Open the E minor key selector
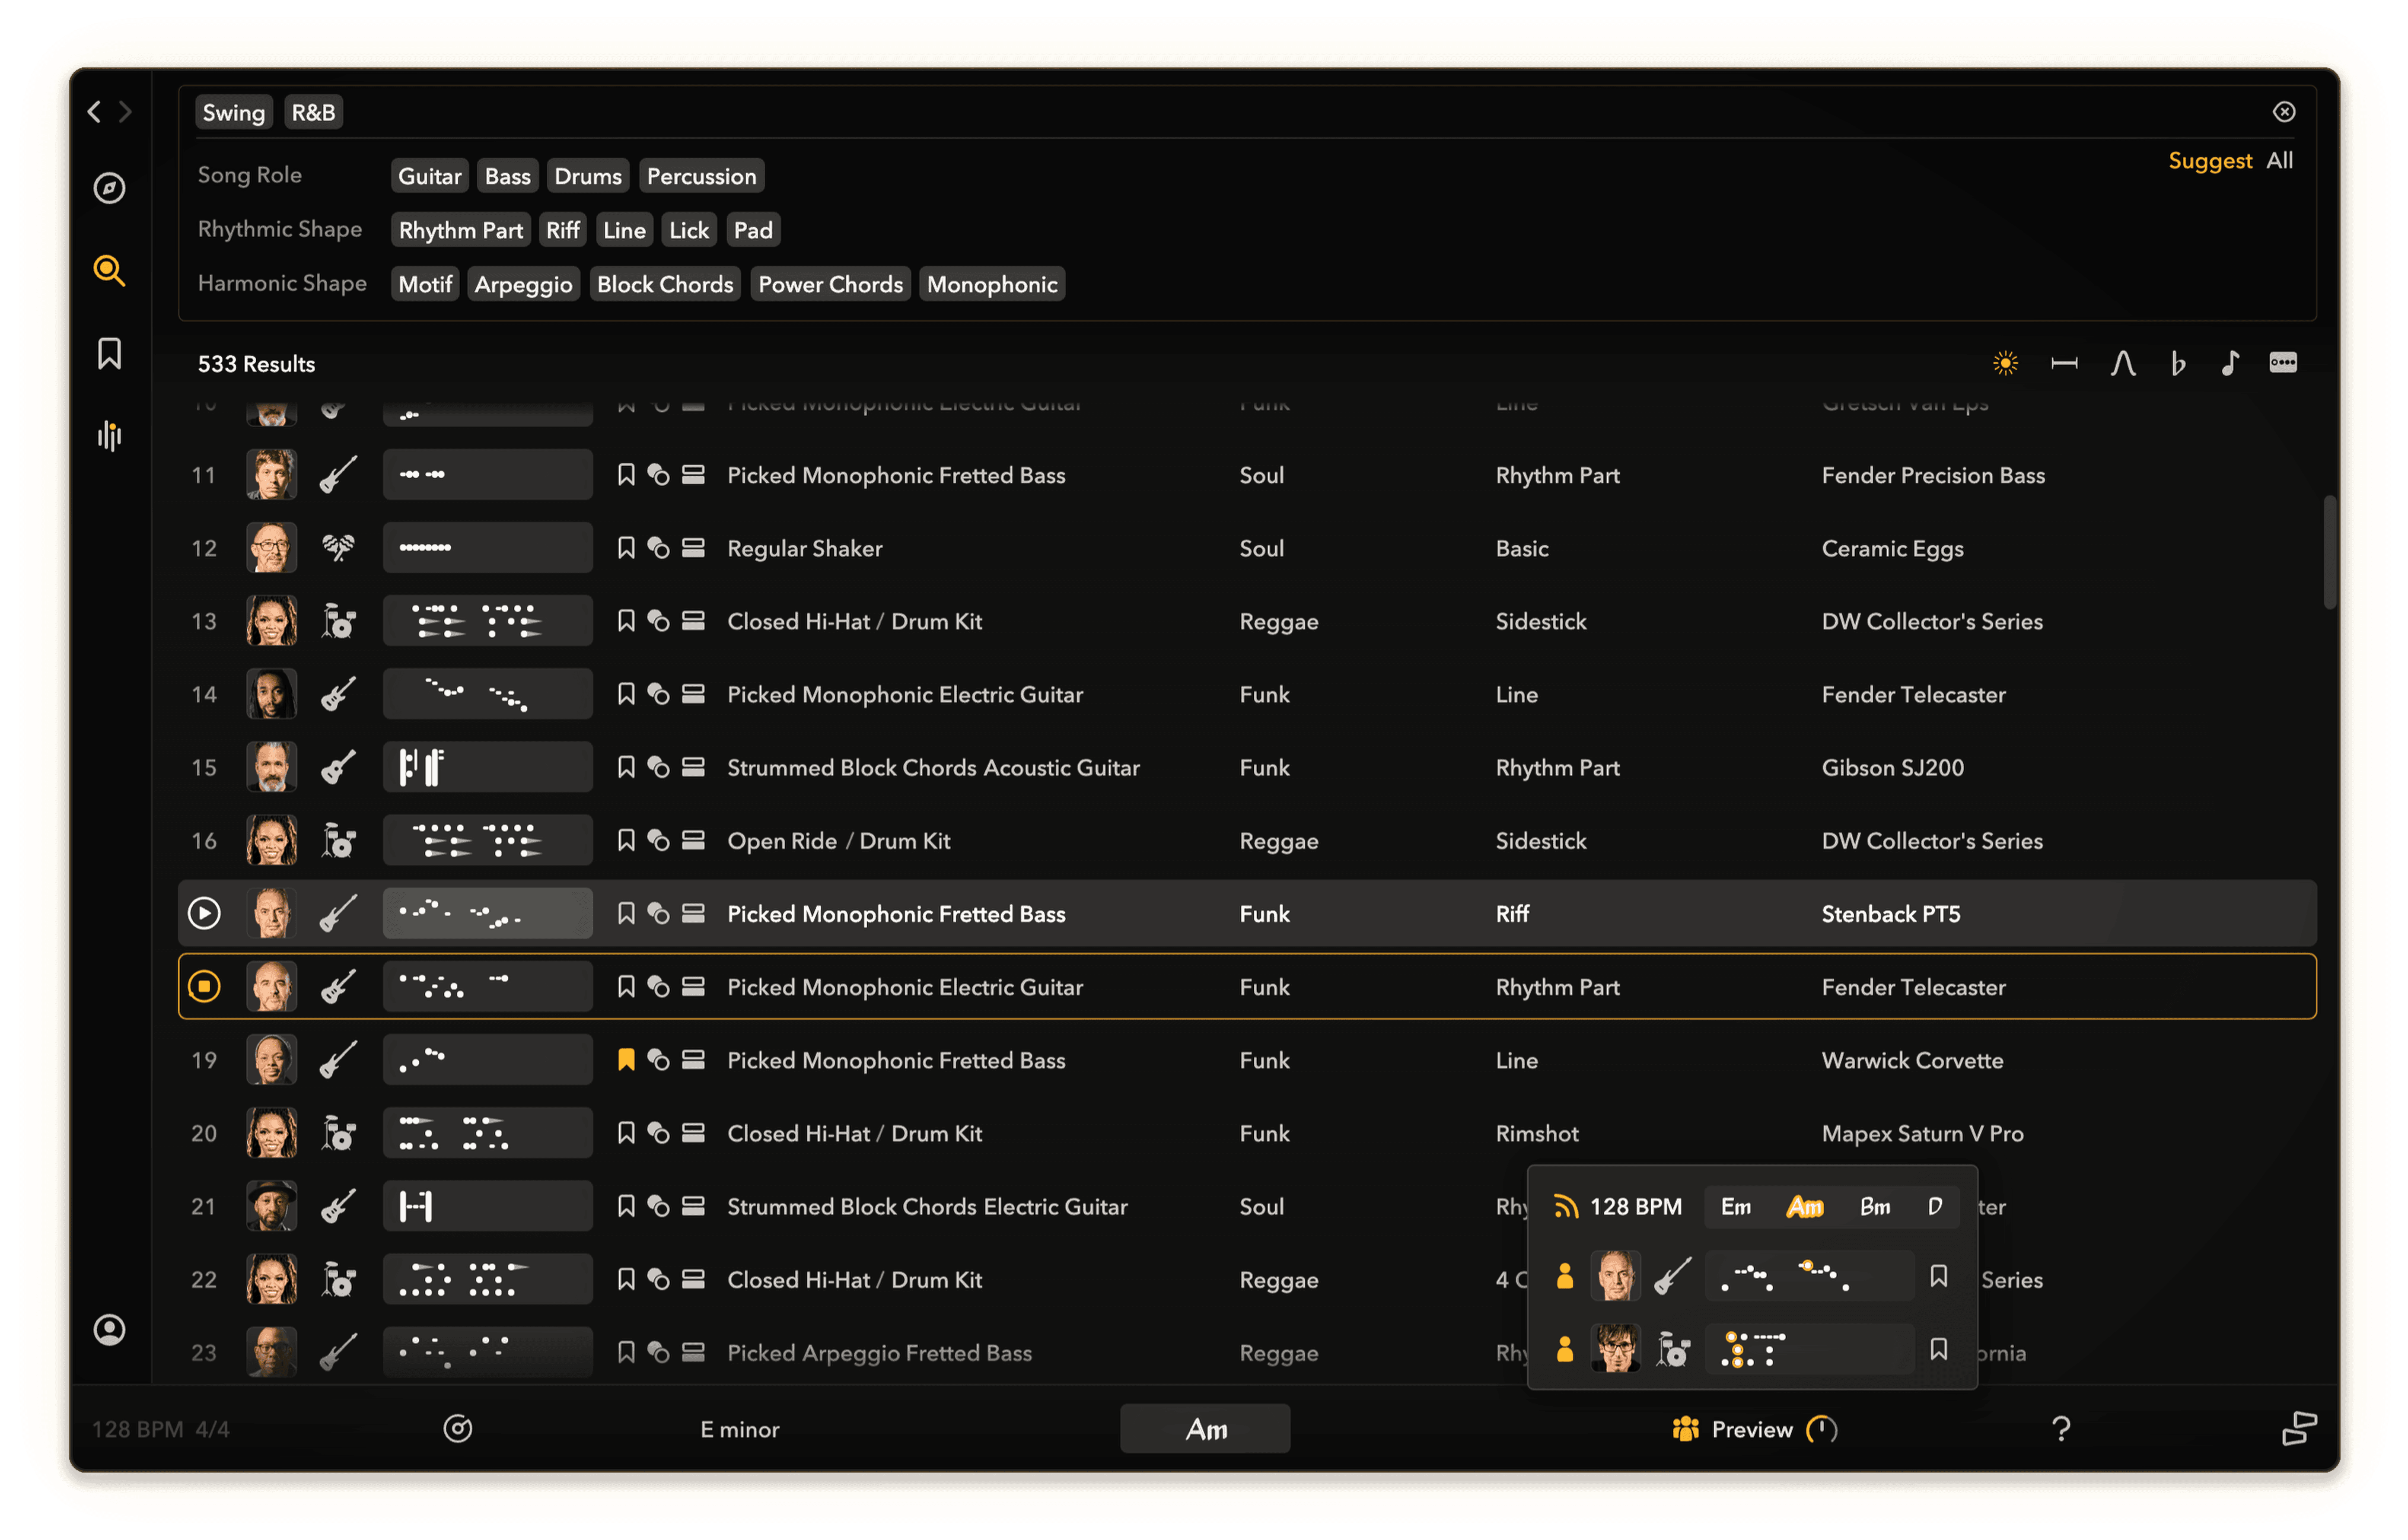The image size is (2408, 1540). point(739,1429)
